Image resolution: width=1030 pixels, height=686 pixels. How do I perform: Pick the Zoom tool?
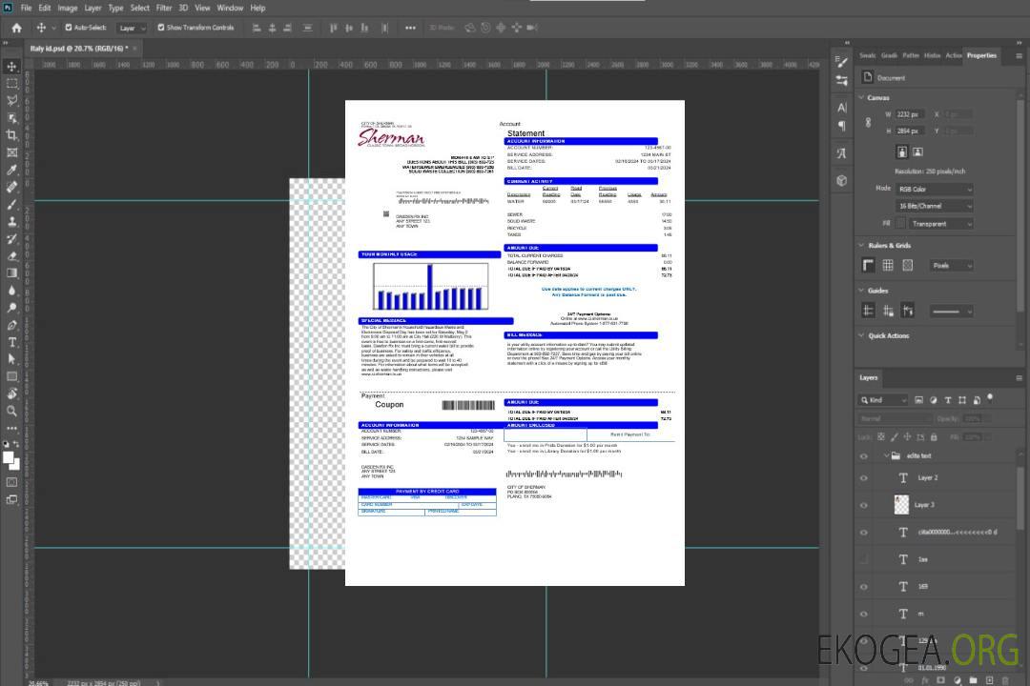[x=12, y=411]
